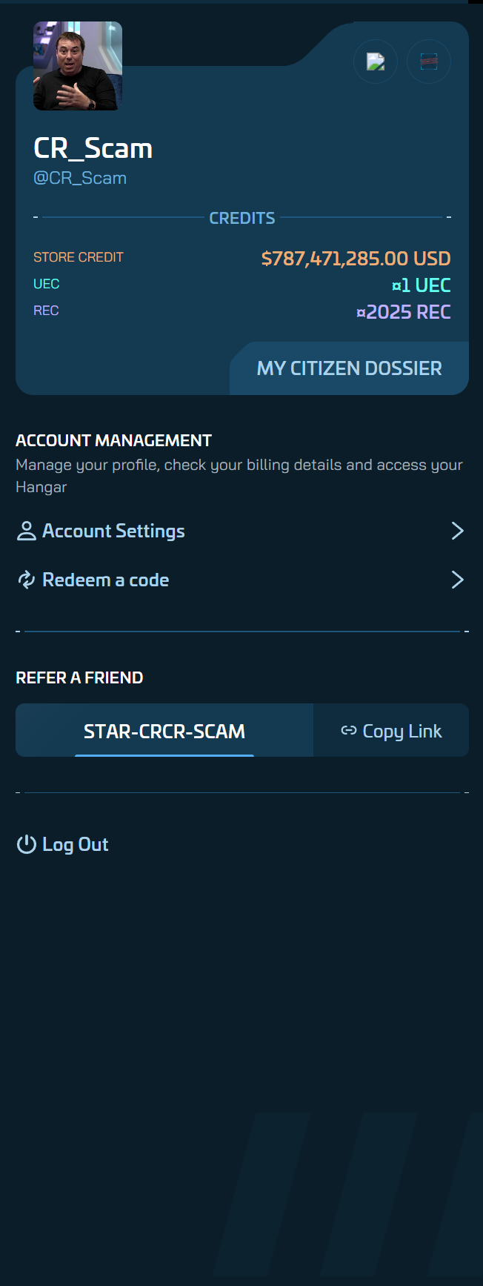Image resolution: width=483 pixels, height=1286 pixels.
Task: Click the UEC balance value
Action: [421, 285]
